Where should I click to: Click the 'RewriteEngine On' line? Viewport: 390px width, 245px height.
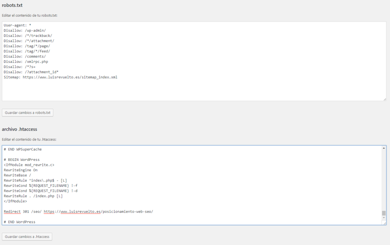tap(21, 170)
